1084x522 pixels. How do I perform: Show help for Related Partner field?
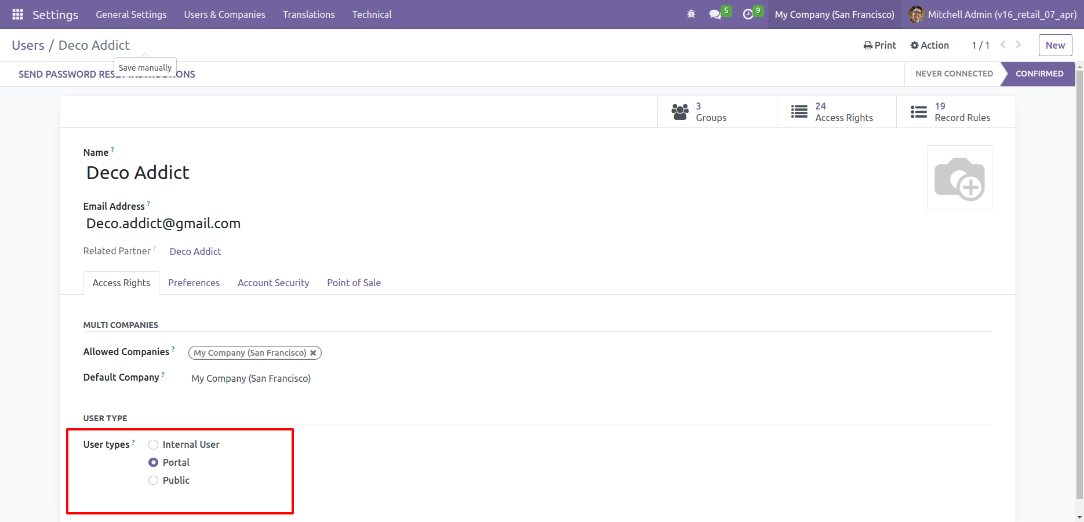pos(154,248)
